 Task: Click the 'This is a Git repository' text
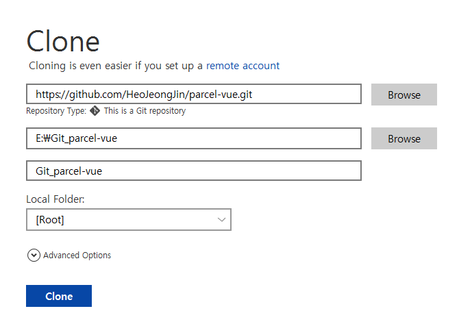145,111
